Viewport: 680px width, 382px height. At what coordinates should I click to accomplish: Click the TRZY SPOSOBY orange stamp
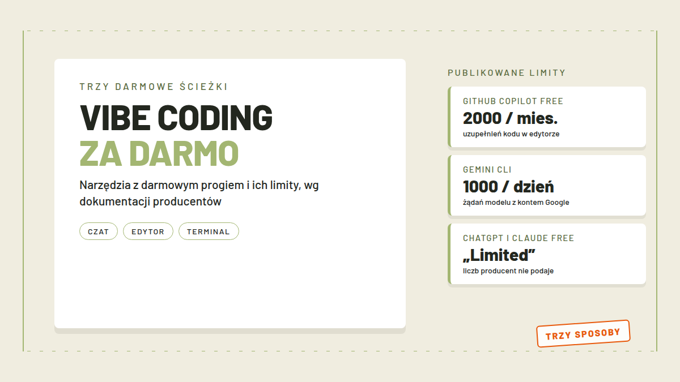(583, 334)
